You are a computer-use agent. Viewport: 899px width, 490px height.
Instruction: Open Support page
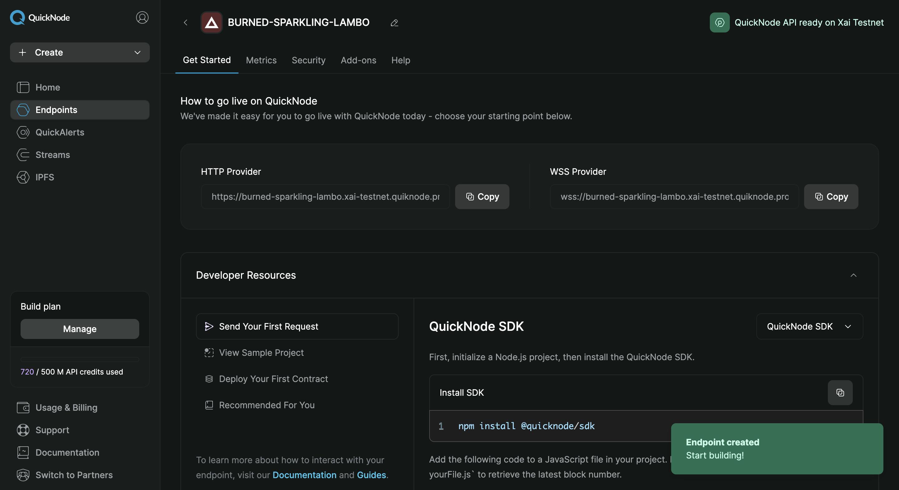[80, 430]
